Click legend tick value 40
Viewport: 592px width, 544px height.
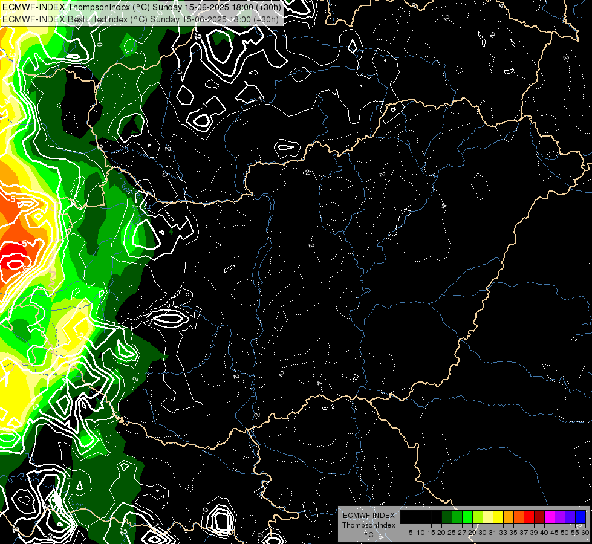pos(544,533)
